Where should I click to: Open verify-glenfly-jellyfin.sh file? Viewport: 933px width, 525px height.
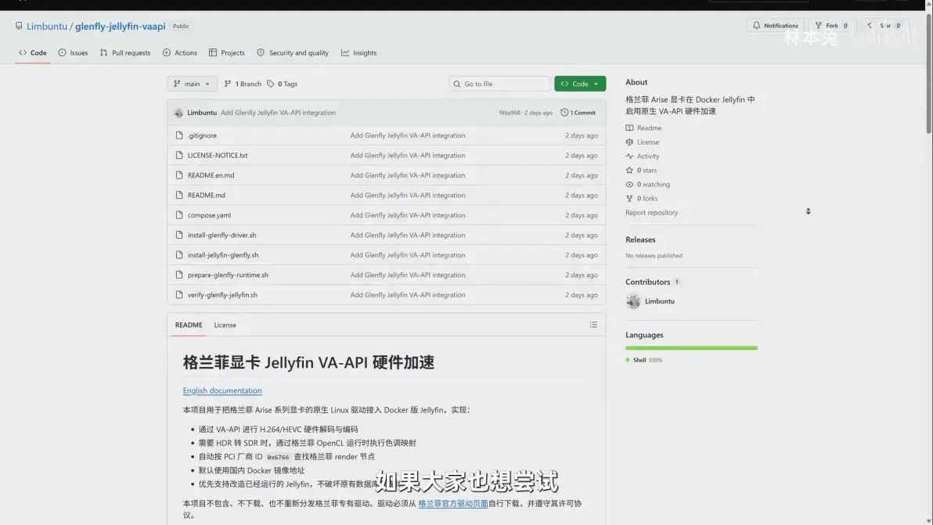(x=222, y=295)
